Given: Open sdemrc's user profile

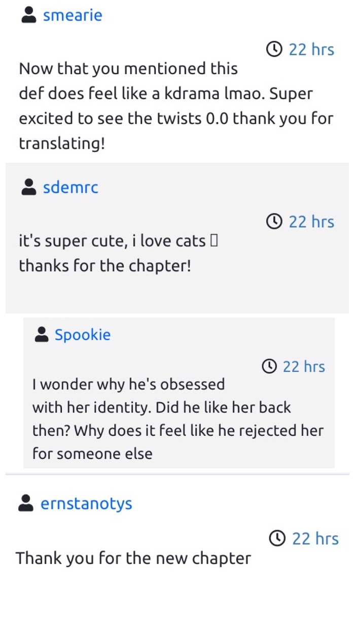Looking at the screenshot, I should click(70, 188).
